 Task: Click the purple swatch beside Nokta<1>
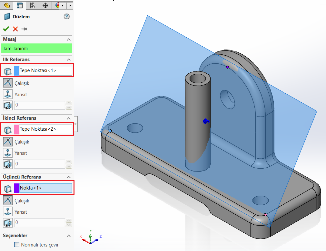coord(17,188)
